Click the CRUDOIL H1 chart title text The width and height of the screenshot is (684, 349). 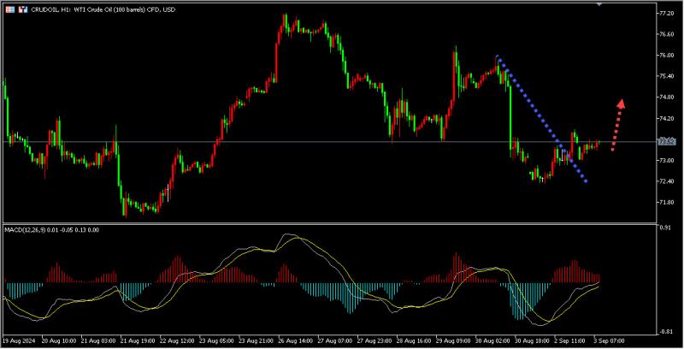(103, 9)
